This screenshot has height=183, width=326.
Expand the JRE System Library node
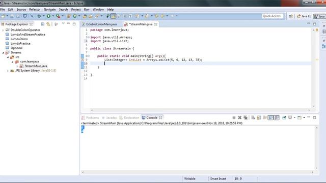coord(8,71)
